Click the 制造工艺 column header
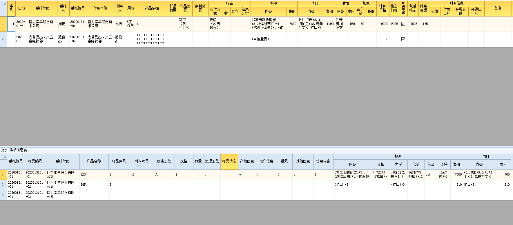Image resolution: width=513 pixels, height=225 pixels. (164, 161)
